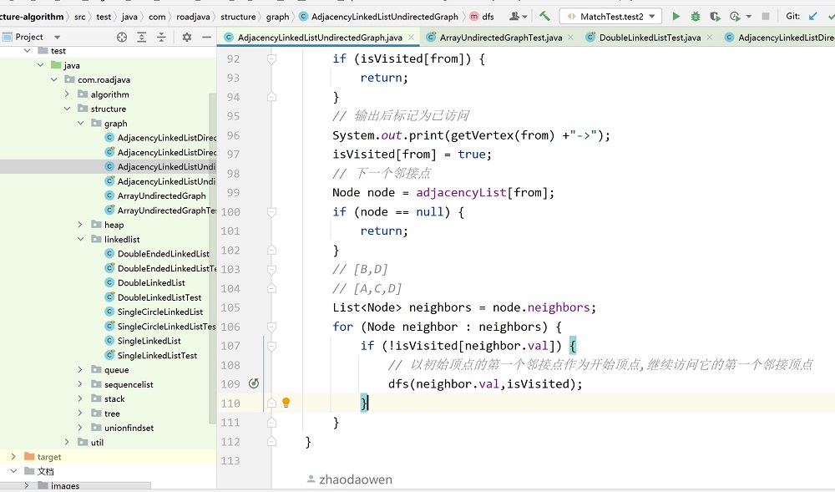Screen dimensions: 835x492
Task: Toggle fold marker at line 94
Action: click(x=271, y=97)
